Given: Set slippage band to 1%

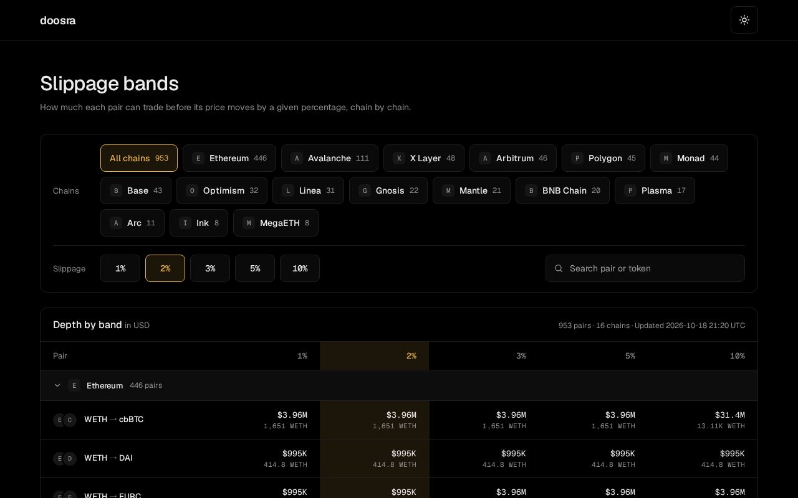Looking at the screenshot, I should (x=120, y=268).
